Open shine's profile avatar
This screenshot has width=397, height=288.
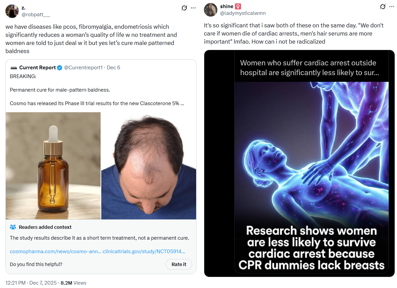211,10
